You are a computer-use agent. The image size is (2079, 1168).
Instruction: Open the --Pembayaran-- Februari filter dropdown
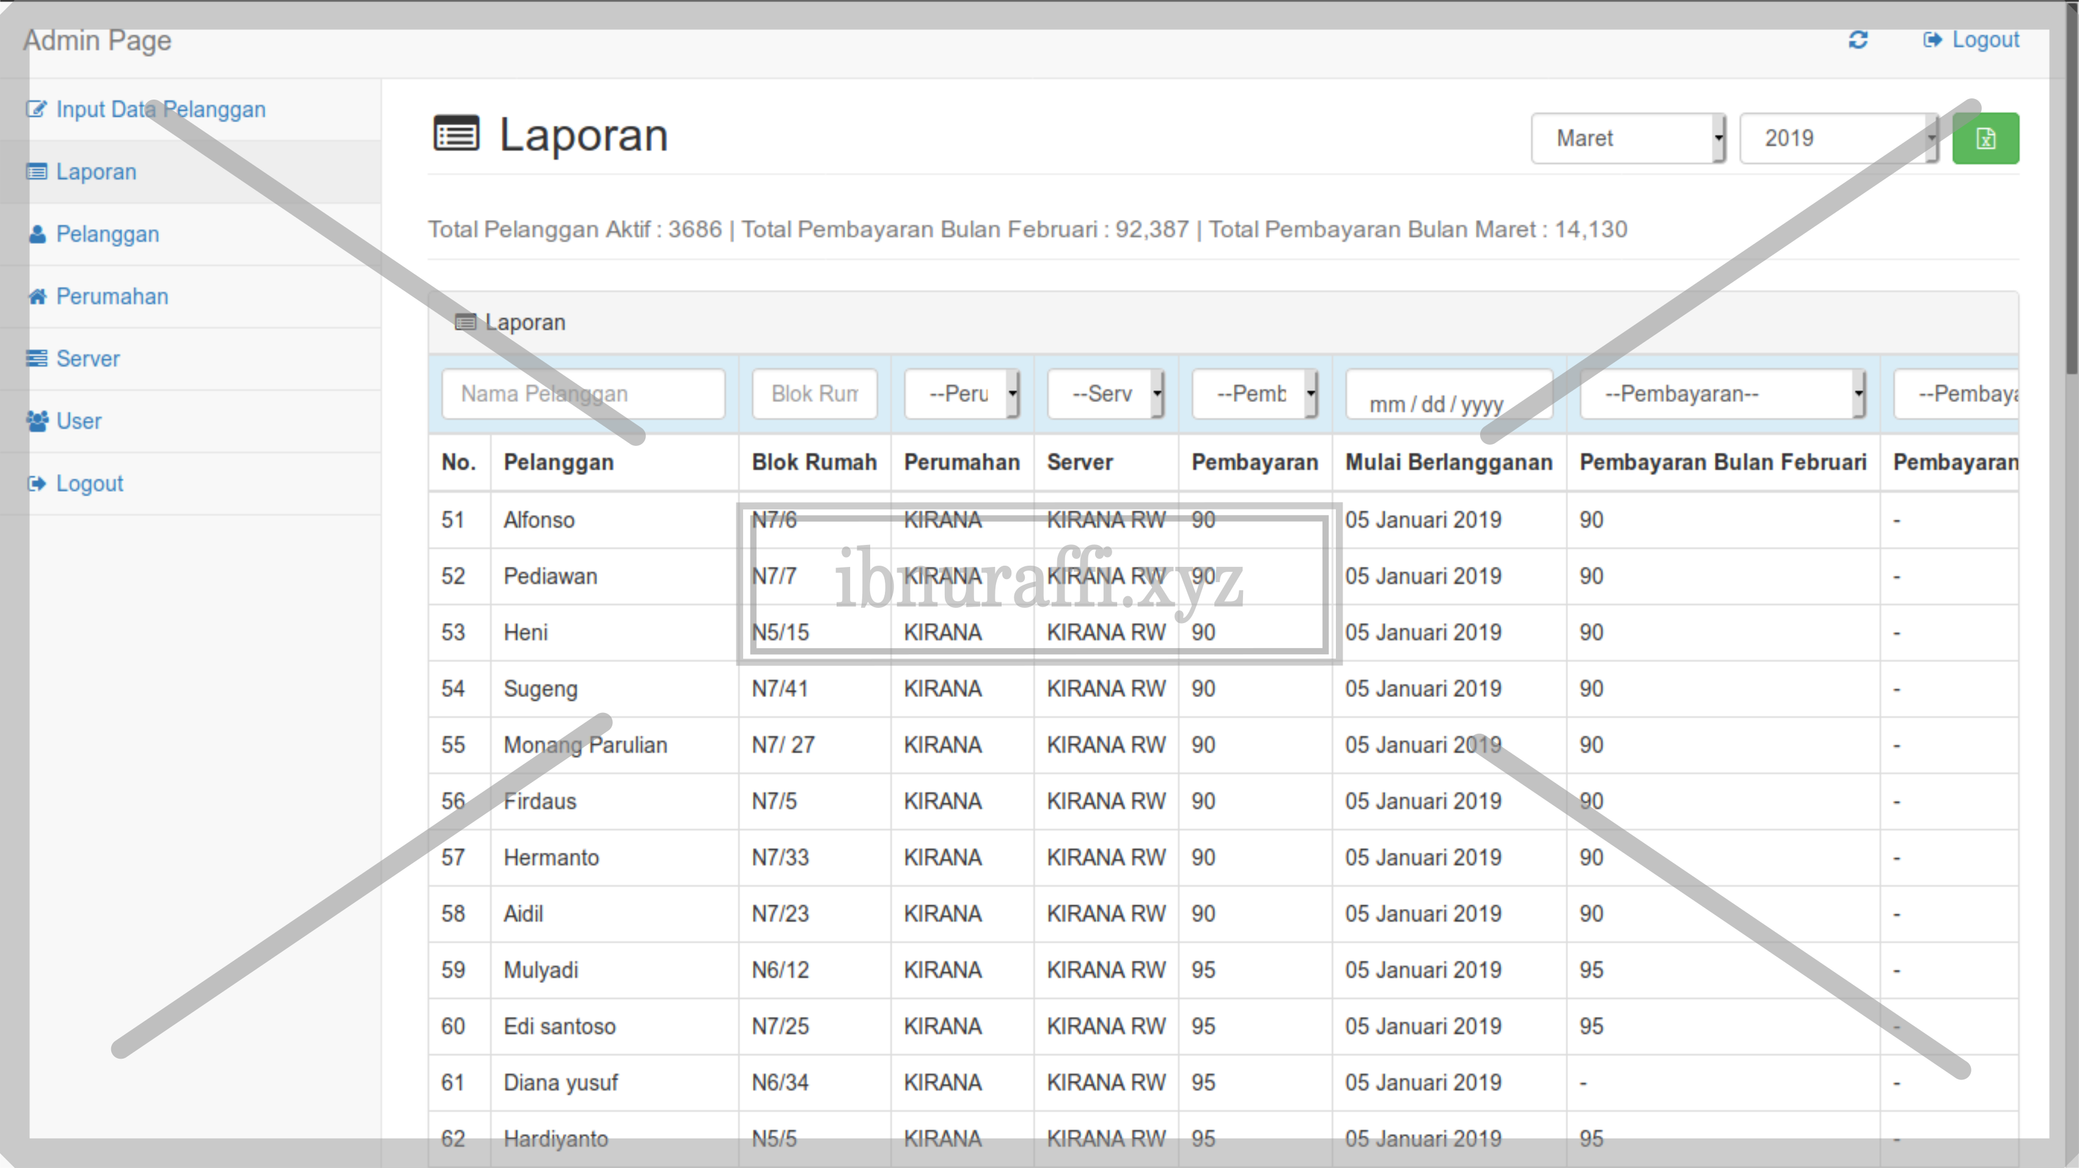[1722, 393]
